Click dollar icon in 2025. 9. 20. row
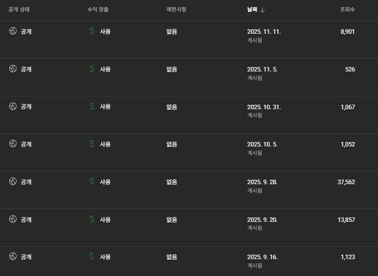 coord(92,219)
